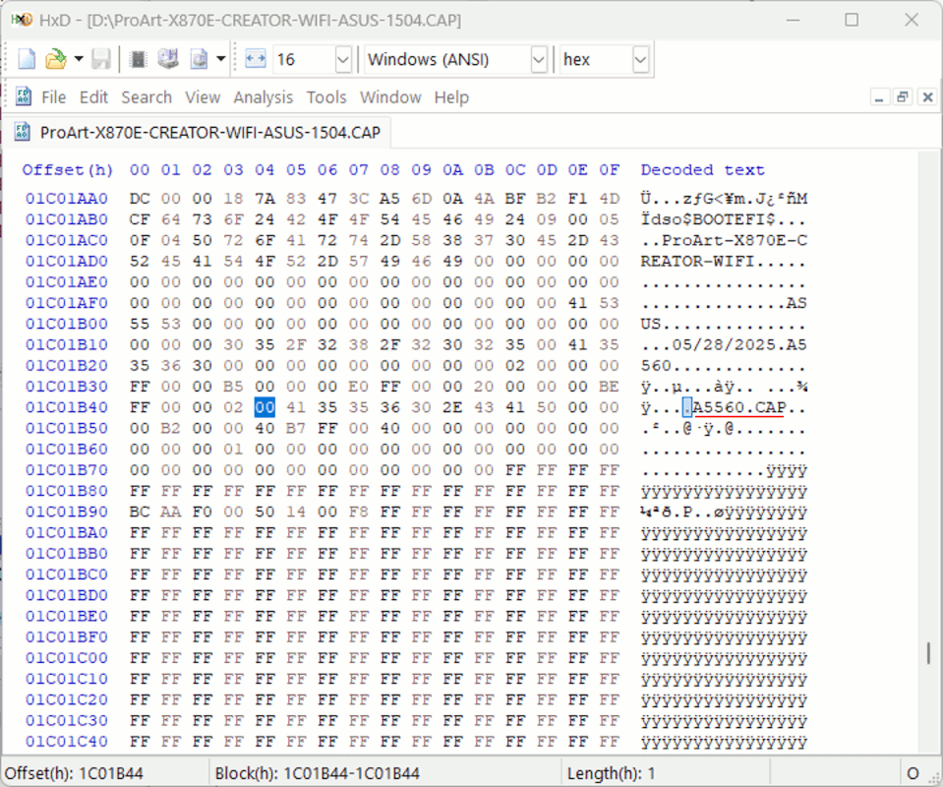Restore the inner document window
943x787 pixels.
903,97
